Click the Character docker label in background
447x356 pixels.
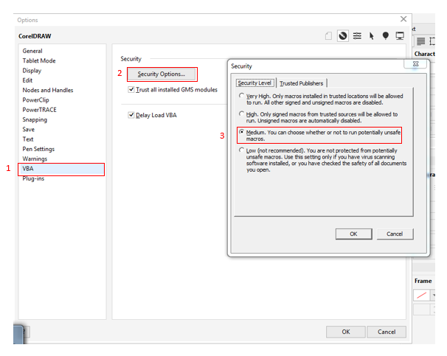coord(424,54)
